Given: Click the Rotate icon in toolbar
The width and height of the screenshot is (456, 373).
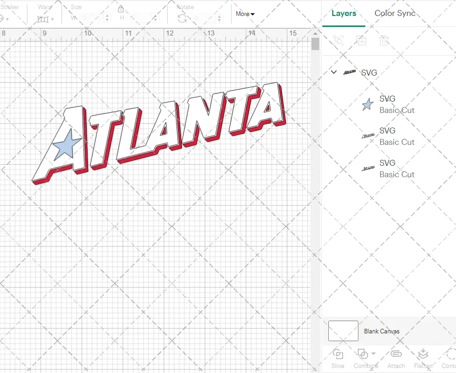Looking at the screenshot, I should (182, 19).
